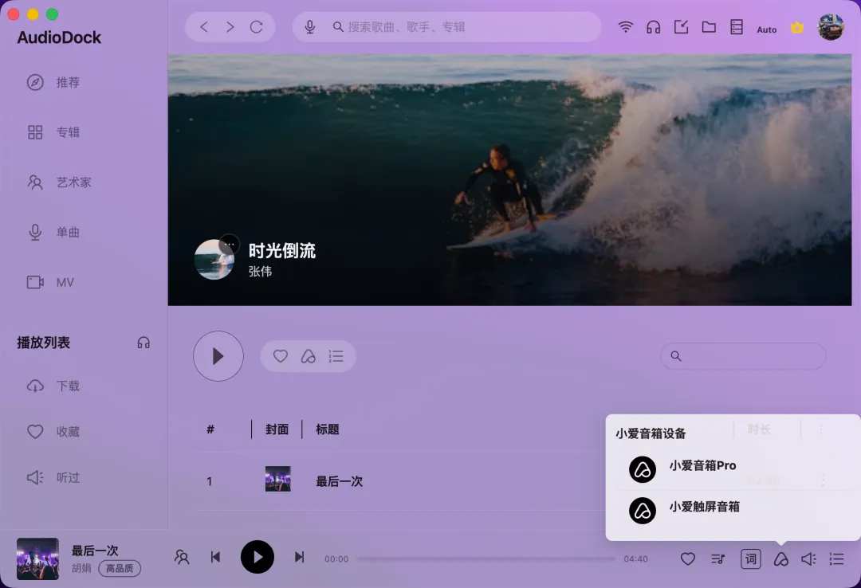Click the pencil-in-square edit icon in top toolbar
The height and width of the screenshot is (588, 861).
681,27
